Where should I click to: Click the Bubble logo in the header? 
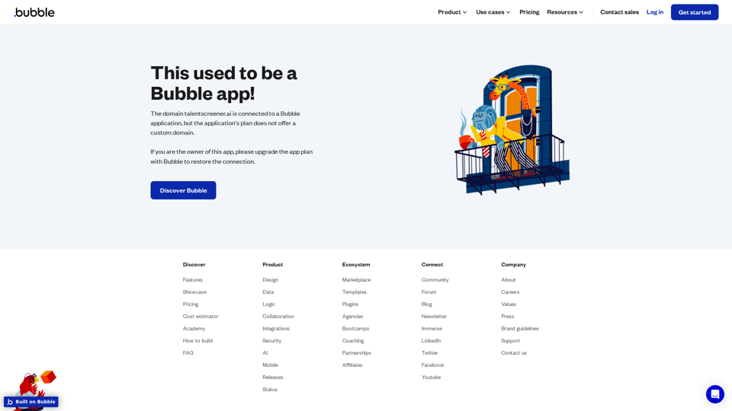(34, 12)
